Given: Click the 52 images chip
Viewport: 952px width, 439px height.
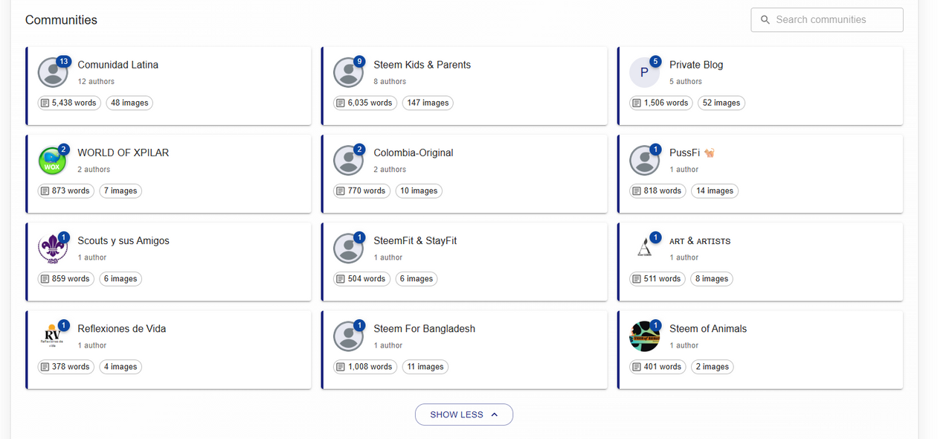Looking at the screenshot, I should point(721,103).
